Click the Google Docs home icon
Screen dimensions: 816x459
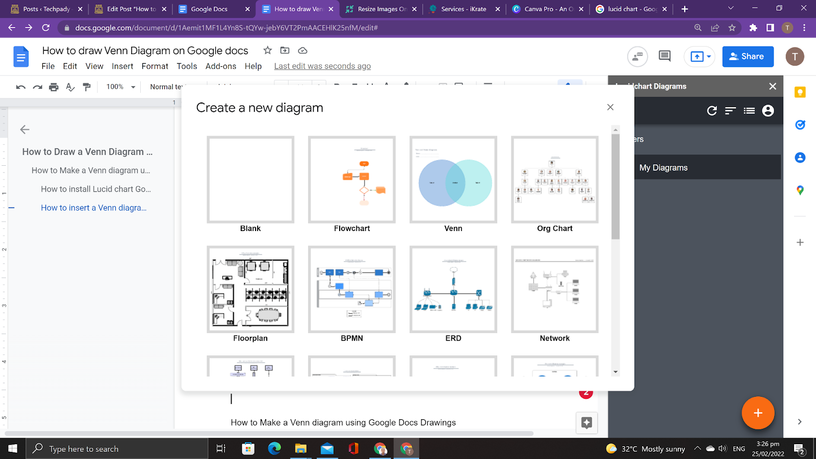(x=21, y=57)
